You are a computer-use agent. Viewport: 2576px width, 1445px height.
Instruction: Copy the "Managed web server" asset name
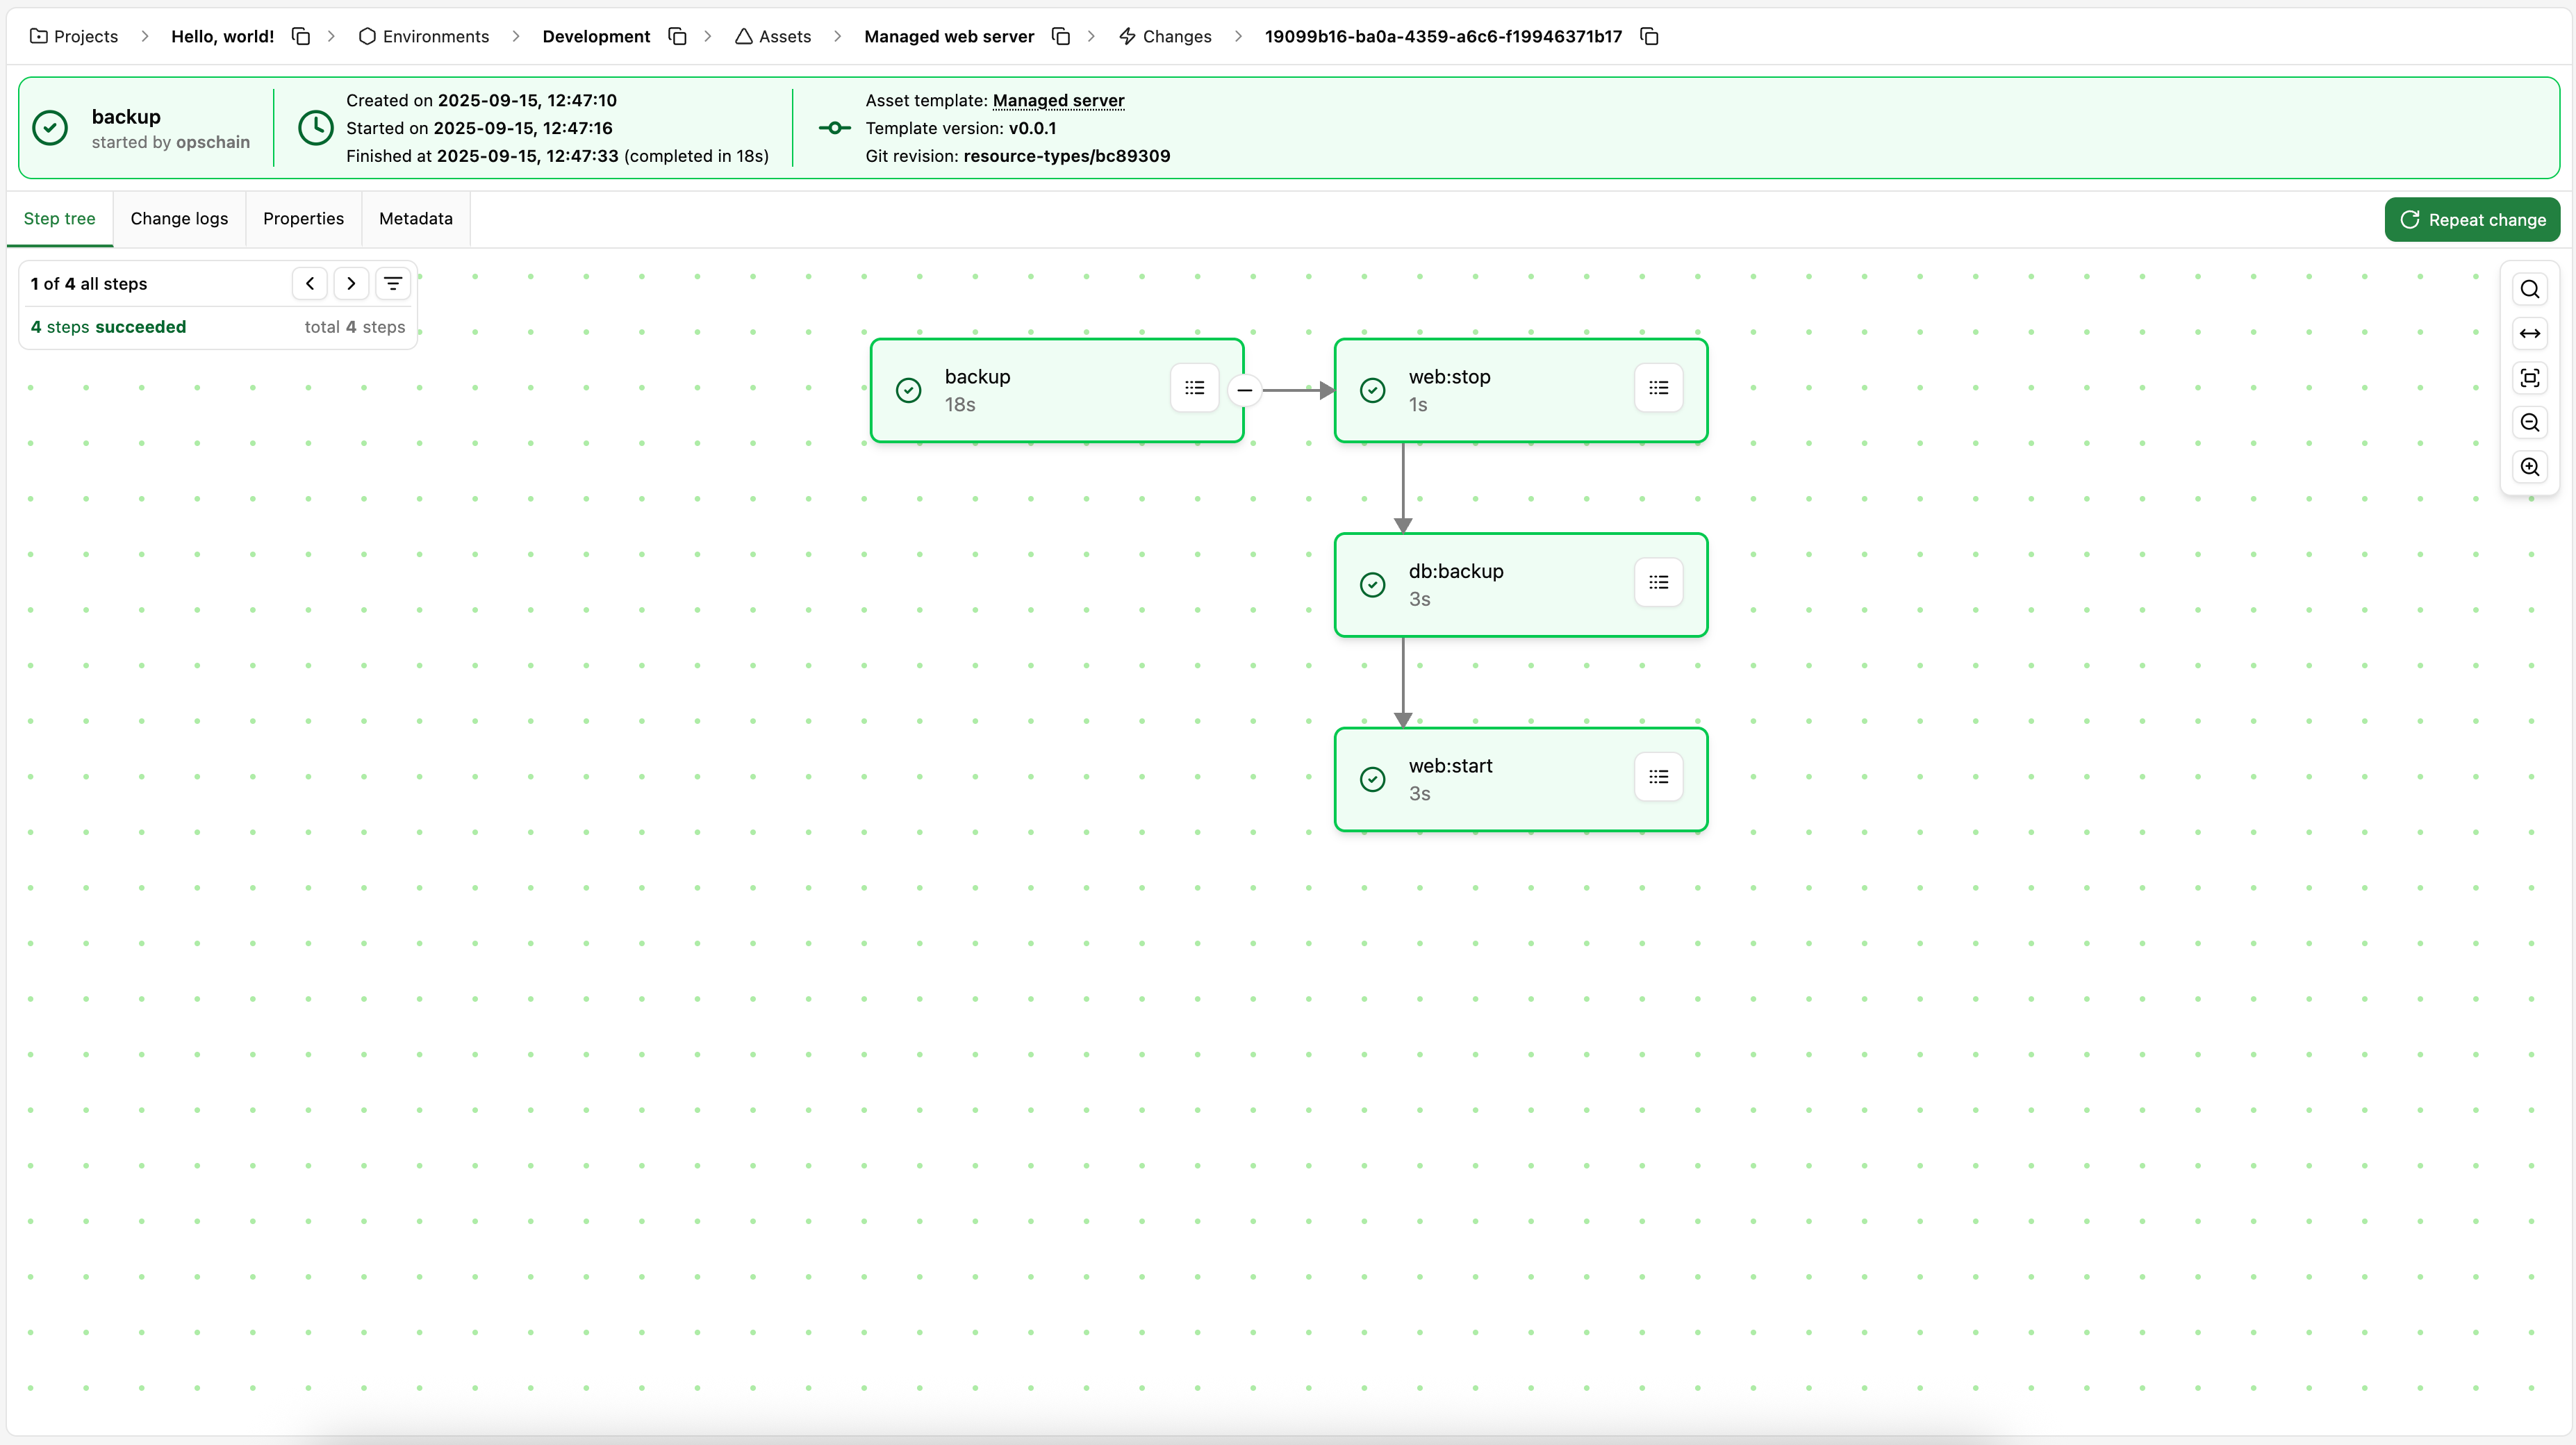click(1061, 36)
